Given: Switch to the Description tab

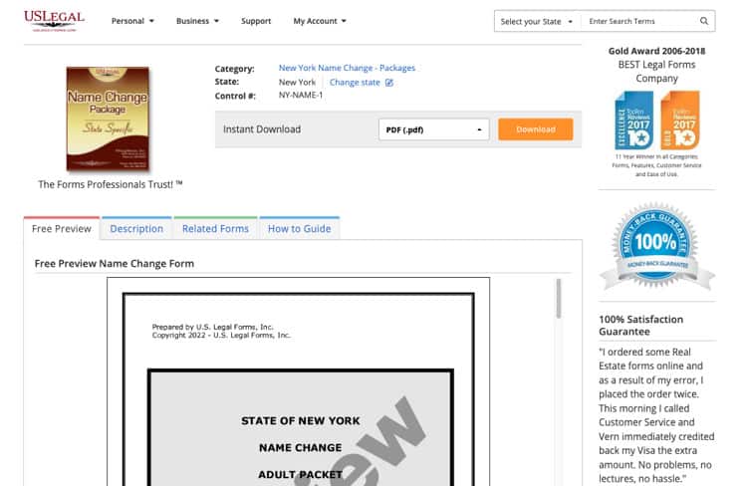Looking at the screenshot, I should 136,229.
